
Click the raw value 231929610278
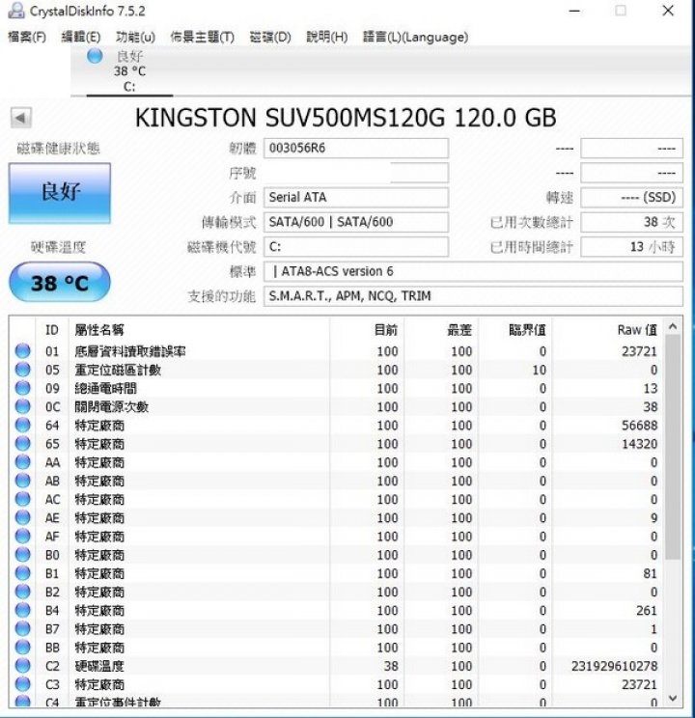click(614, 666)
